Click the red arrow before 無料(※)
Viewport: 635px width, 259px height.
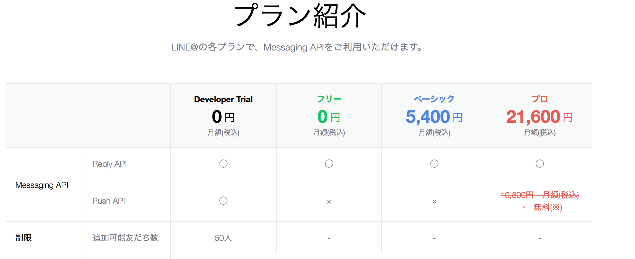(521, 207)
